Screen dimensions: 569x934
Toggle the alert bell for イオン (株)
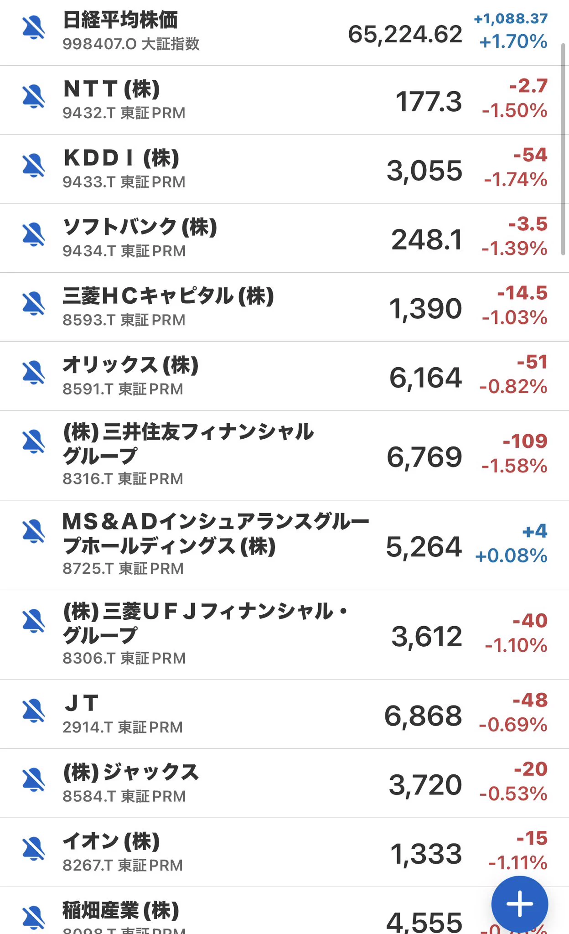(x=34, y=848)
